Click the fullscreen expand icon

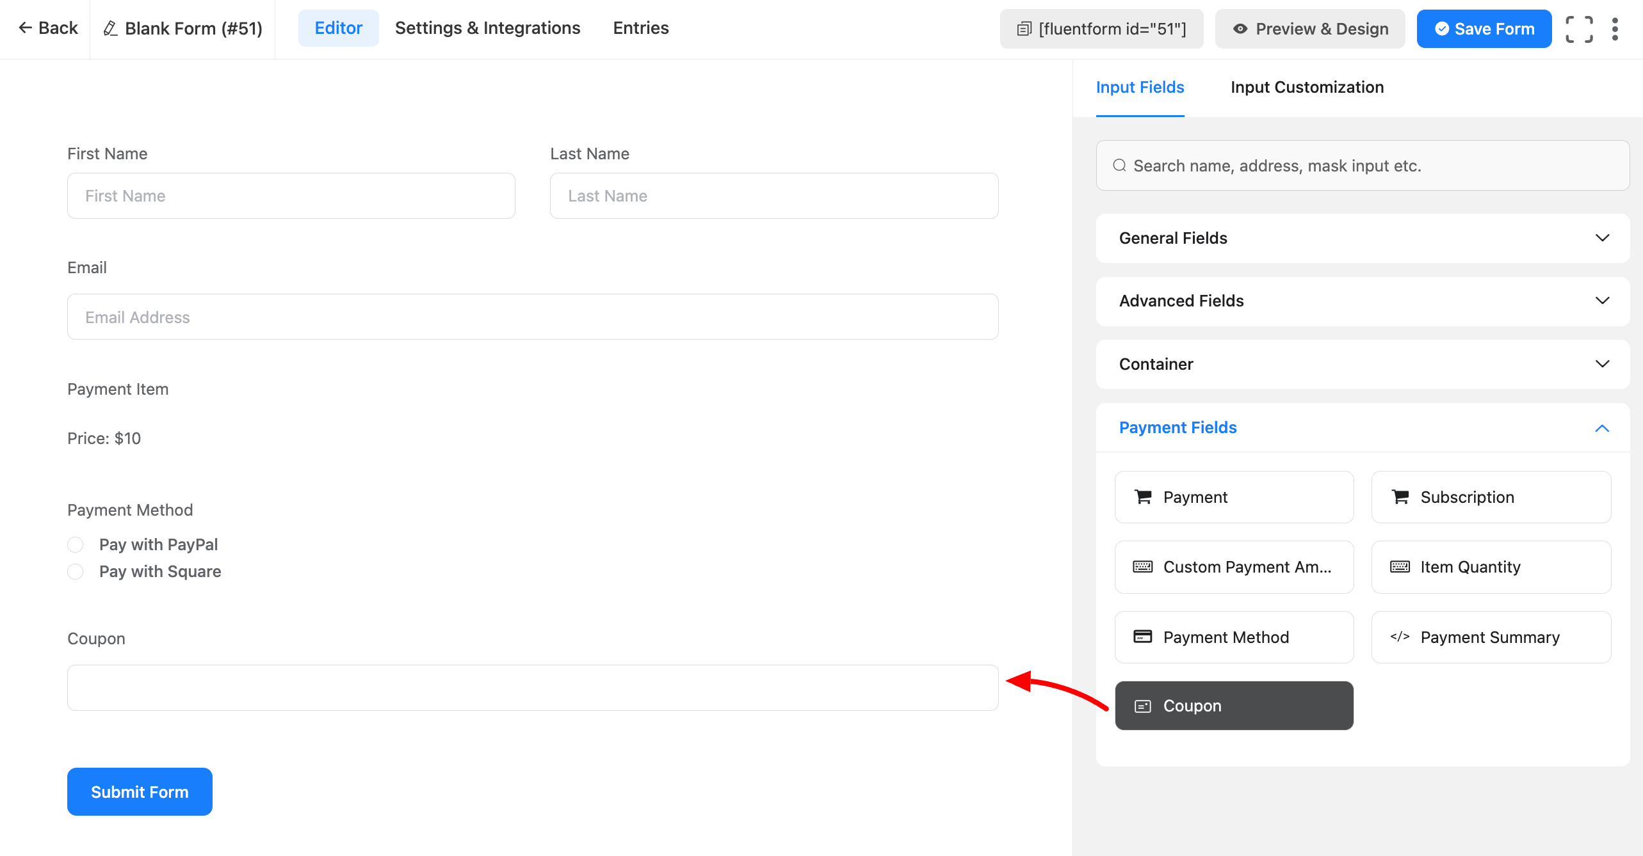(x=1579, y=29)
